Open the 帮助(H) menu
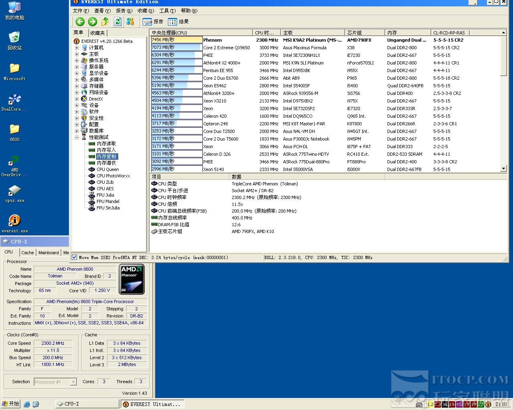Screen dimensions: 513x410 [189, 11]
